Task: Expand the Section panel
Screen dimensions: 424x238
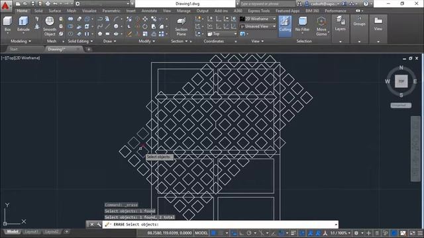Action: [x=180, y=41]
